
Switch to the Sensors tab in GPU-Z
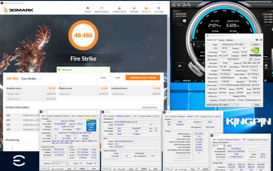(x=222, y=40)
